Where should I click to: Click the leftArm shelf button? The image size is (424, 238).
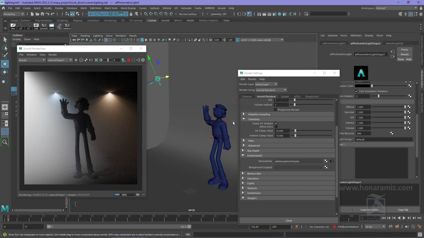pos(67,26)
